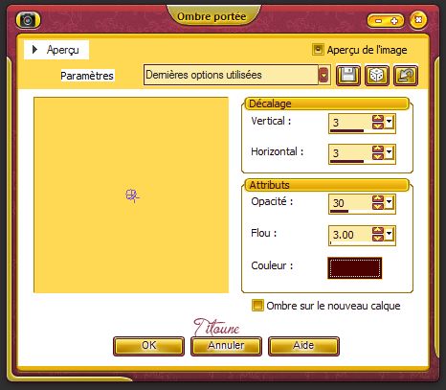Open the Couleur shadow color swatch
The image size is (446, 390).
[354, 268]
